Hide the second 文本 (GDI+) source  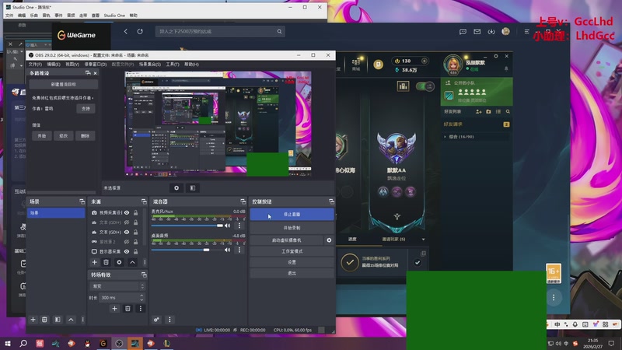[127, 232]
